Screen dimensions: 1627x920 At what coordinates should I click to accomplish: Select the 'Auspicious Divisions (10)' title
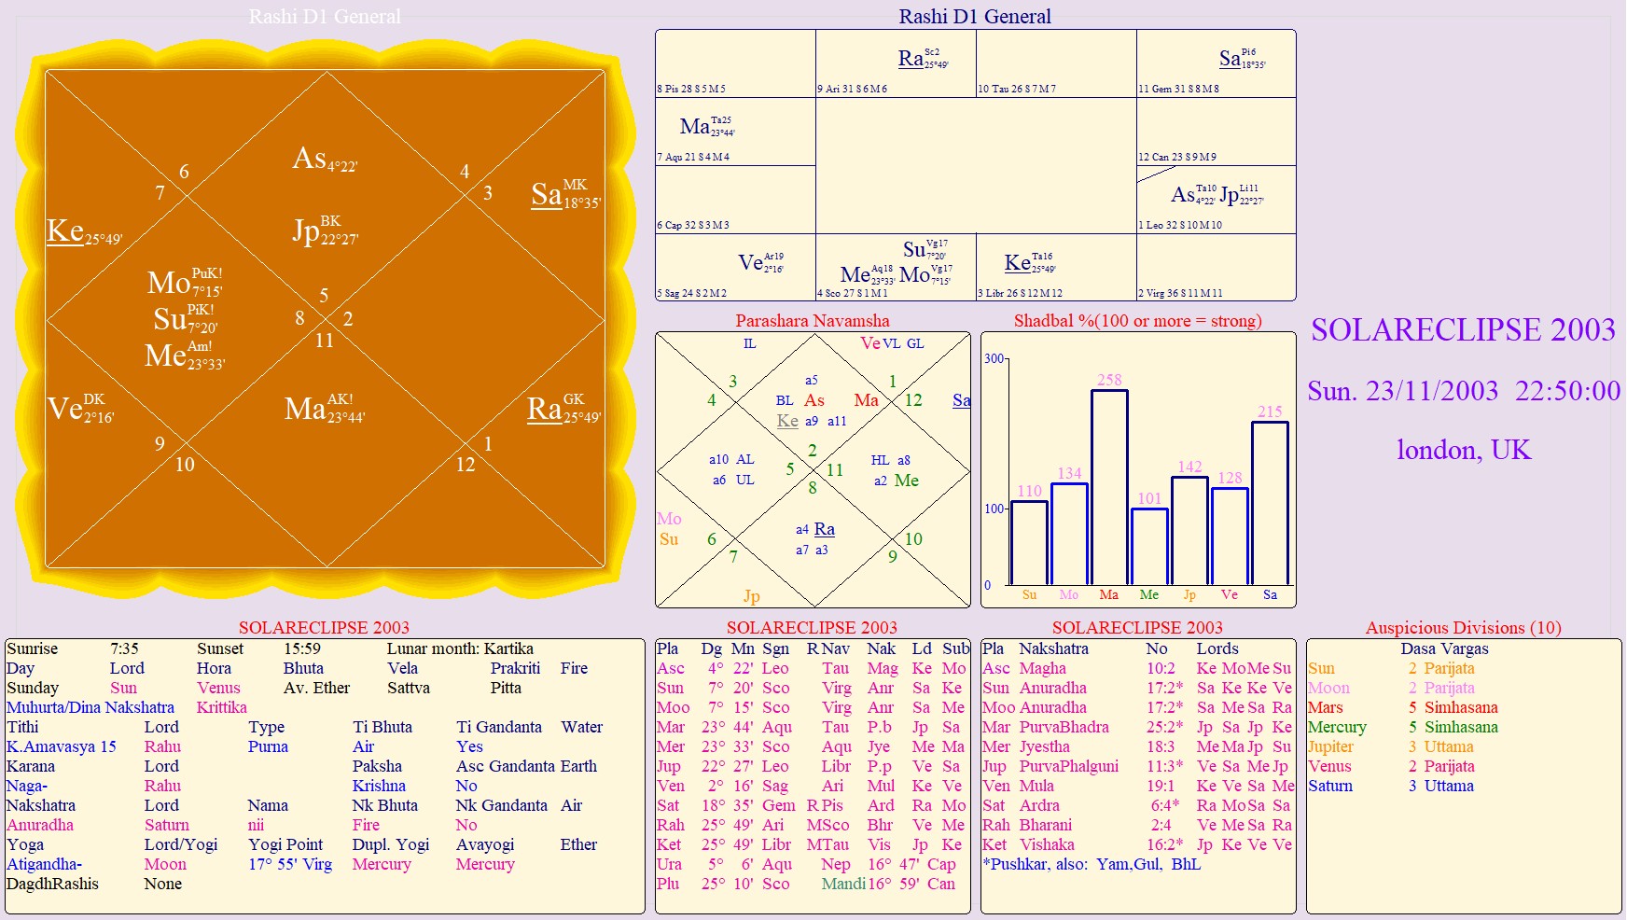[1463, 628]
